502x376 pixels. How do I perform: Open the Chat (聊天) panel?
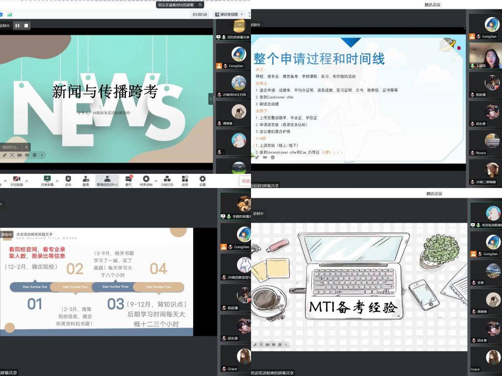(x=128, y=180)
